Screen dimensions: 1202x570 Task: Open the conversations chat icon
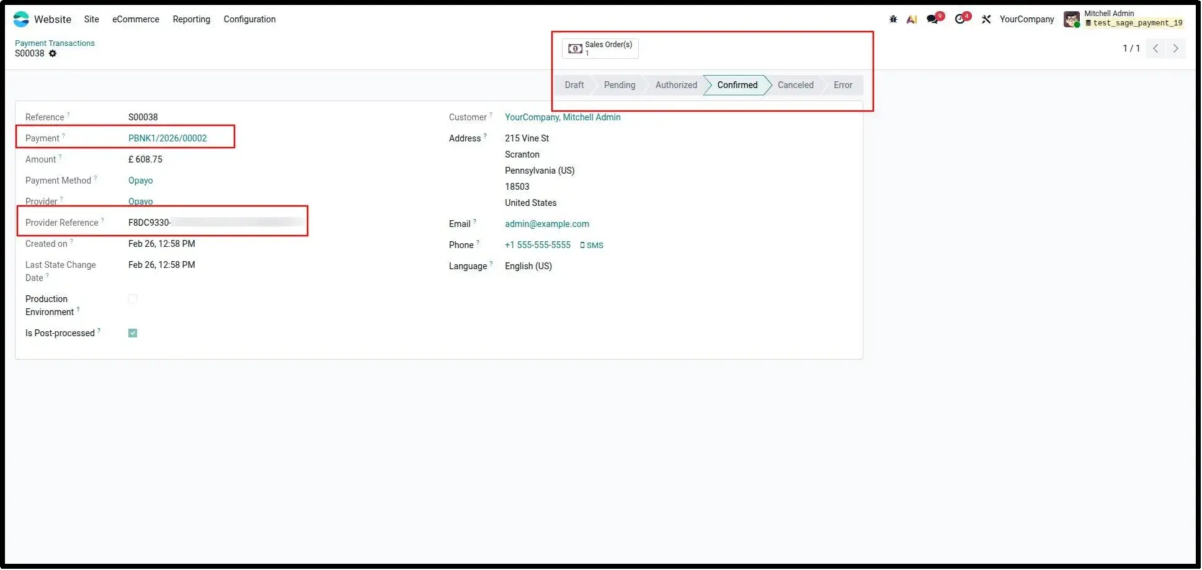coord(932,19)
